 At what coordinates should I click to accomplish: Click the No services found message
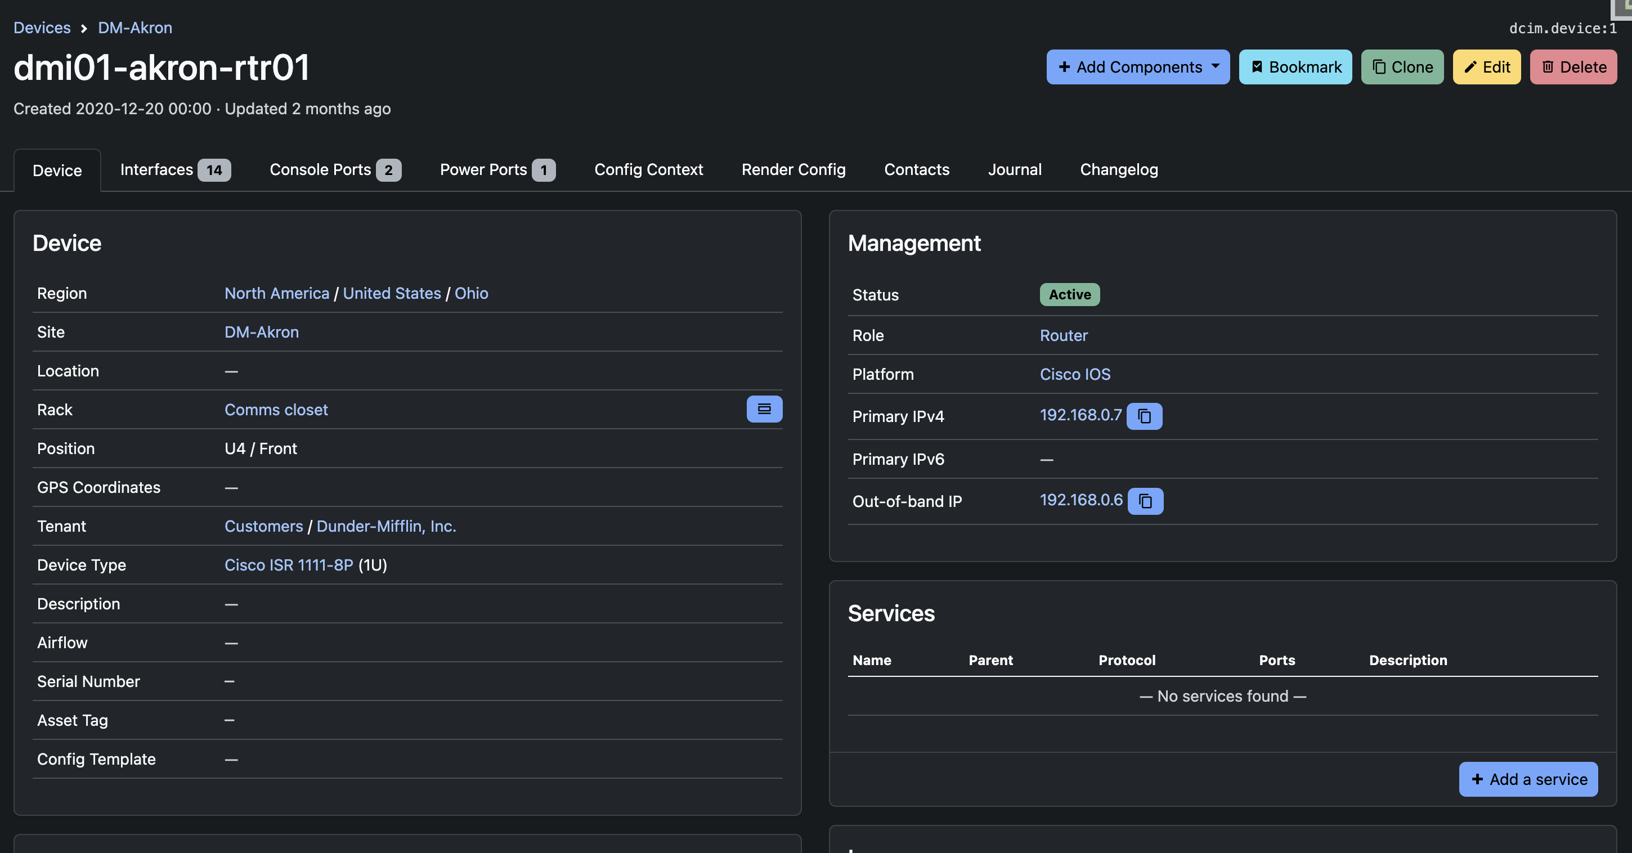pyautogui.click(x=1223, y=696)
